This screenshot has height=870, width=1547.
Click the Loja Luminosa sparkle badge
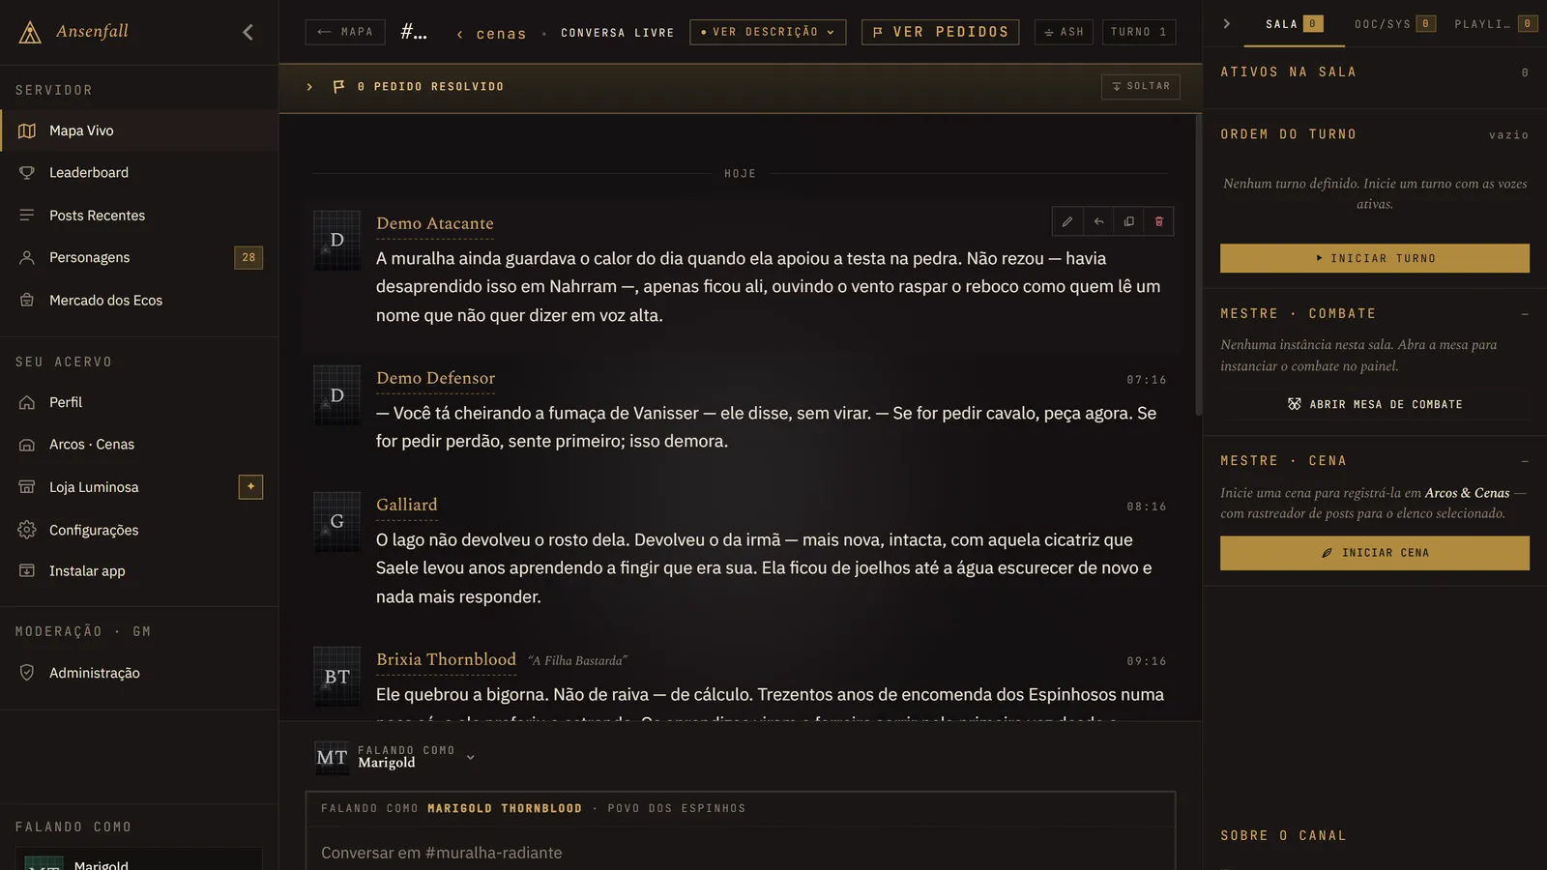point(250,487)
